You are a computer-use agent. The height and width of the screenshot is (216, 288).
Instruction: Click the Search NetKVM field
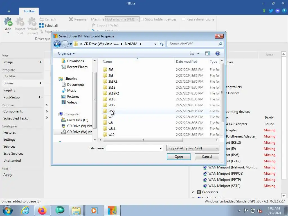(x=193, y=44)
